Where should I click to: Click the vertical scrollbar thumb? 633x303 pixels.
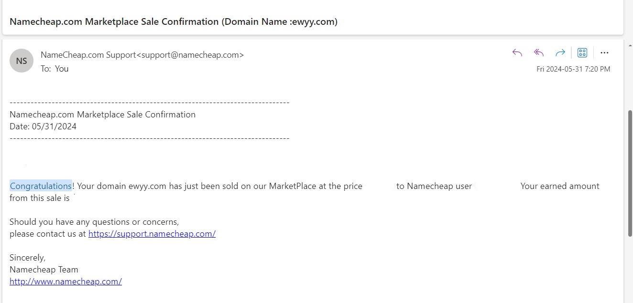(x=630, y=173)
